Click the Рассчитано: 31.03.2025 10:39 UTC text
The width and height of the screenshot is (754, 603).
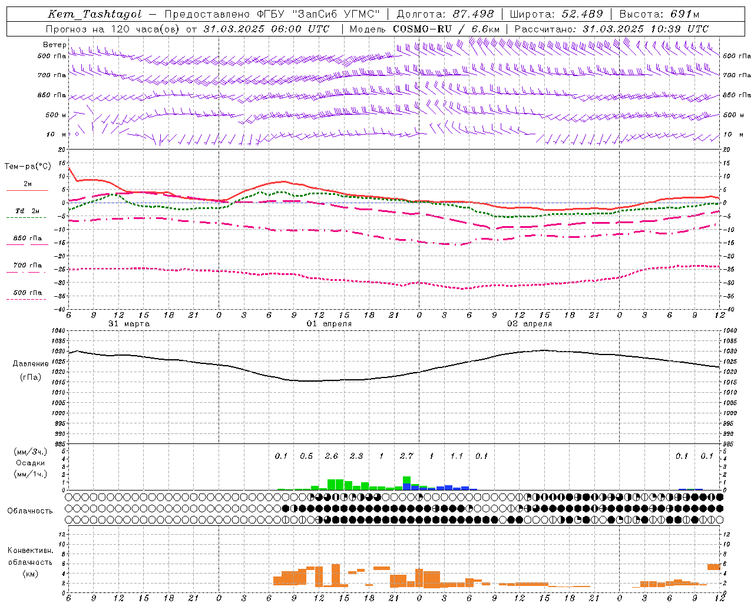point(611,29)
